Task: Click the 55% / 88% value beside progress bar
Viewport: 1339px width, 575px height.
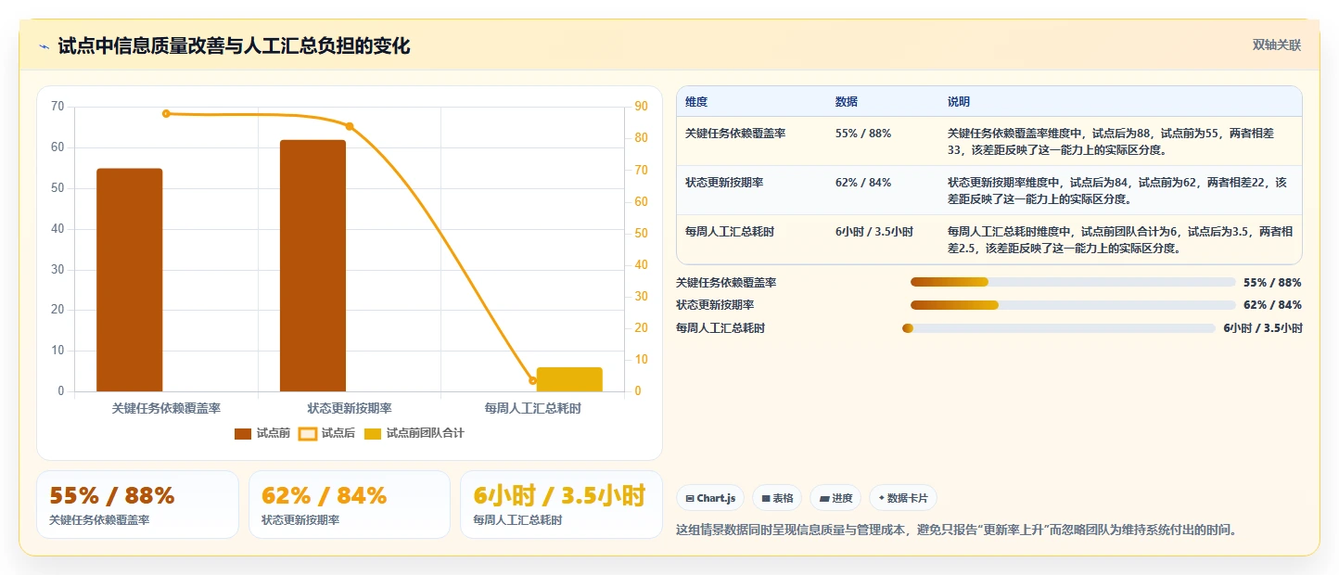Action: tap(1272, 282)
